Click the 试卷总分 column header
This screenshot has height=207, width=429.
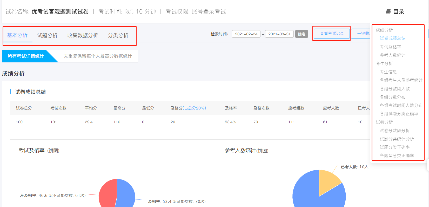coord(24,108)
